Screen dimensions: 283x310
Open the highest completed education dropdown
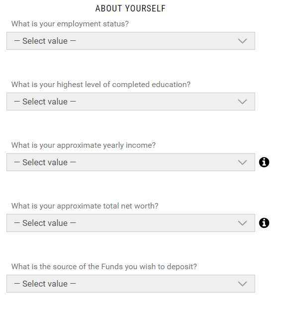pos(131,102)
